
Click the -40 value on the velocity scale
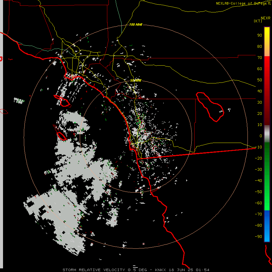[x=258, y=181]
